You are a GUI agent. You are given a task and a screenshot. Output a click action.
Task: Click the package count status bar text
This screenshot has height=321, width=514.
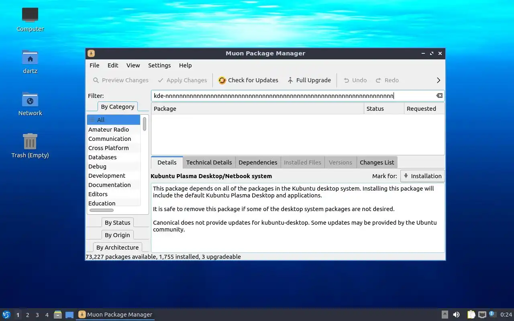pyautogui.click(x=163, y=257)
